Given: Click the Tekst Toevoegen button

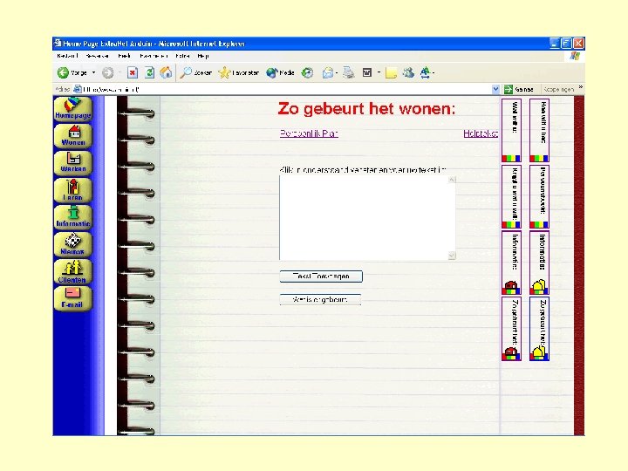Looking at the screenshot, I should pyautogui.click(x=321, y=276).
